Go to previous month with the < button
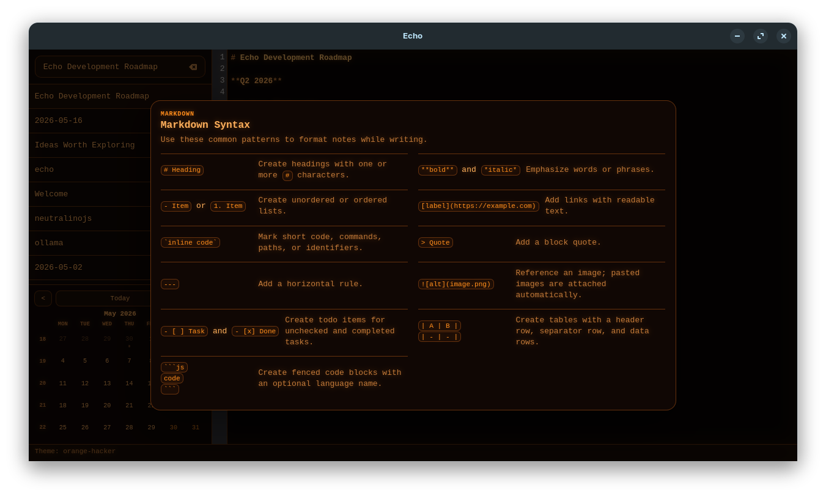 click(x=43, y=298)
